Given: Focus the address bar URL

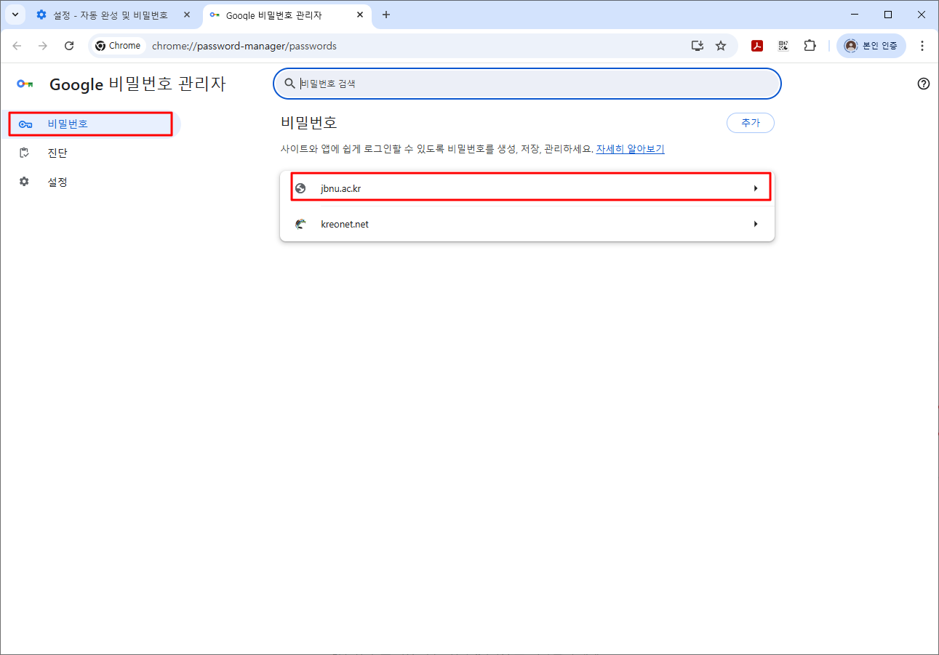Looking at the screenshot, I should pyautogui.click(x=244, y=46).
